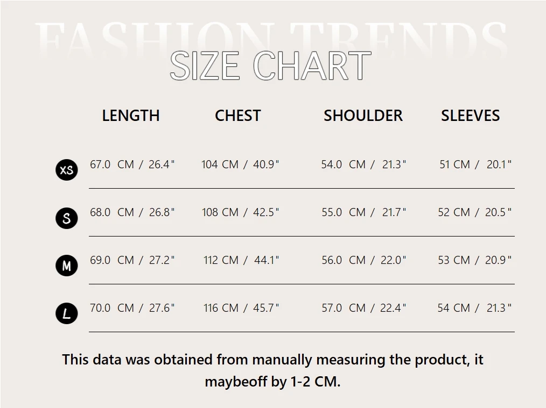The height and width of the screenshot is (408, 546).
Task: Click the S size badge
Action: click(x=67, y=218)
